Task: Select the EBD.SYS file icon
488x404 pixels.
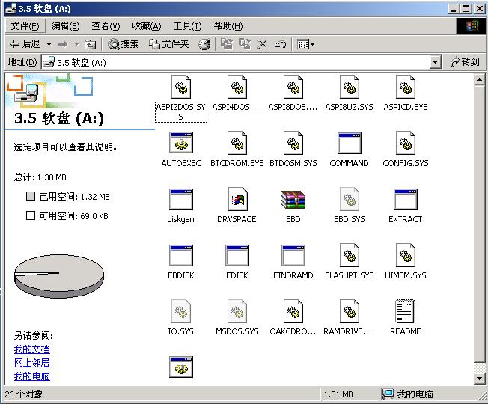Action: (350, 199)
